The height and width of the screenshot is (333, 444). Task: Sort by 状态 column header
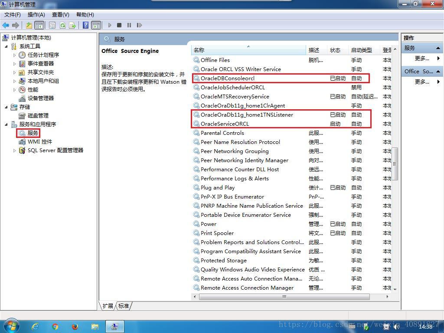point(338,50)
